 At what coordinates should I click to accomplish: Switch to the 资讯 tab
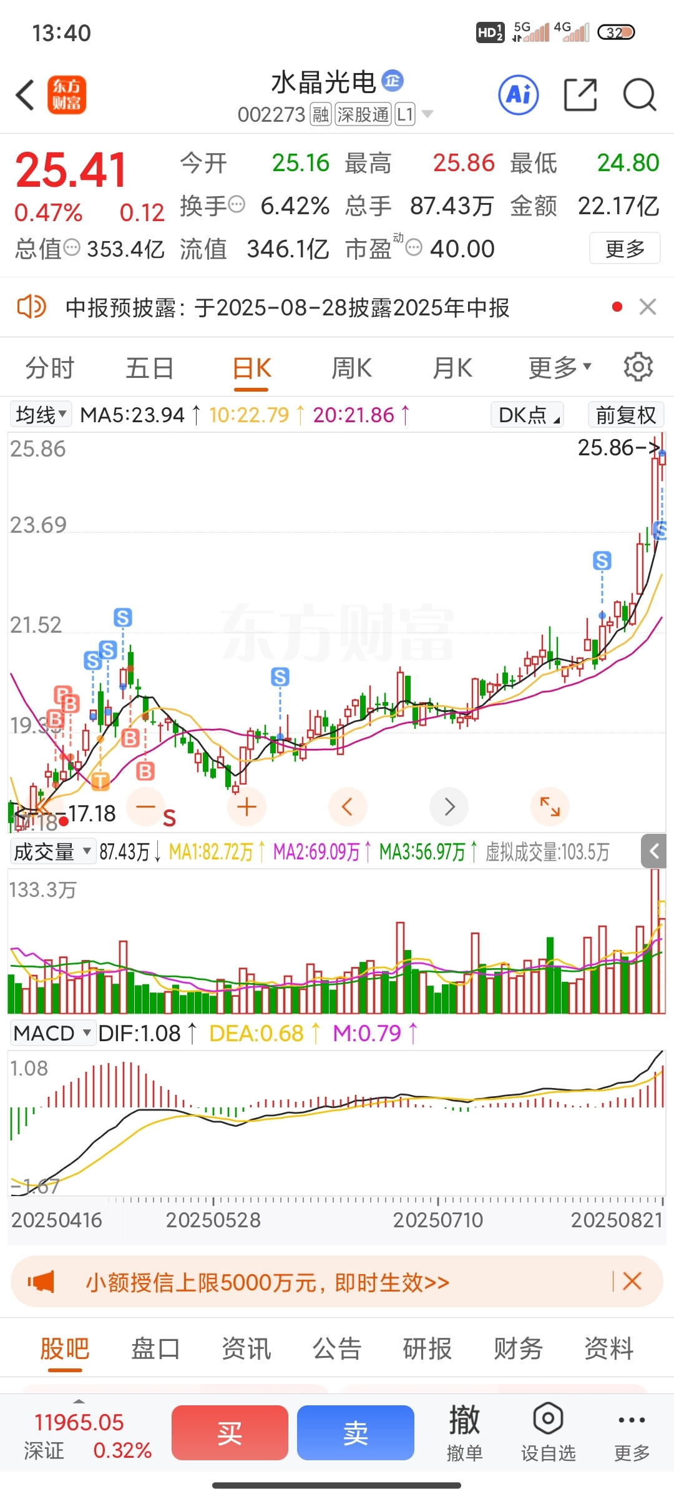coord(247,1348)
